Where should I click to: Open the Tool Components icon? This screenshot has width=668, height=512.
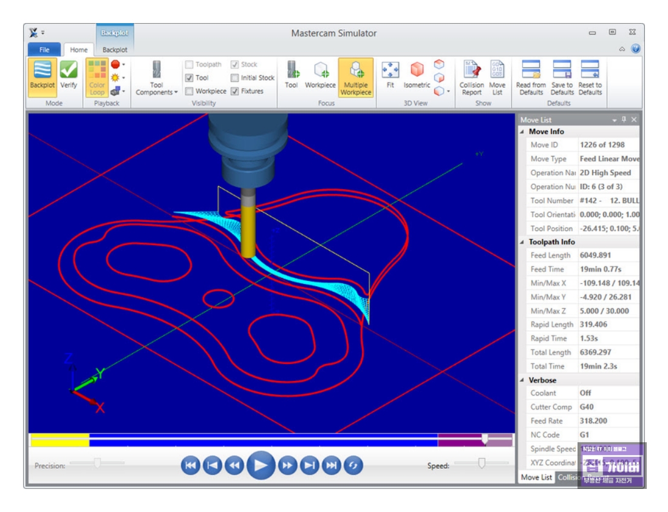pos(156,70)
